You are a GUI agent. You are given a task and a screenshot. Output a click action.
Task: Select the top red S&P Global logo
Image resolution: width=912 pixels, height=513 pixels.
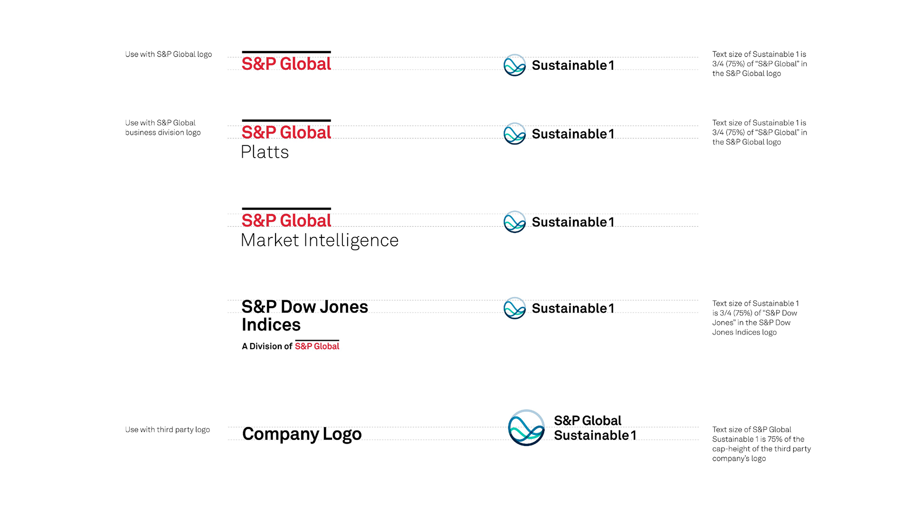[x=286, y=61]
